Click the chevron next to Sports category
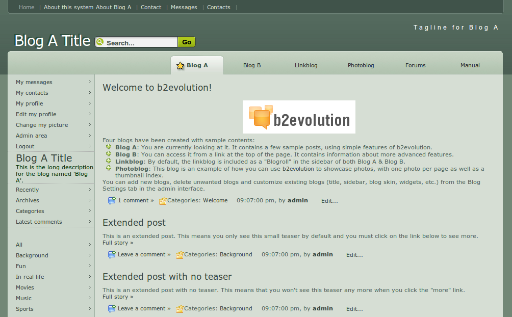The image size is (512, 317). coord(90,309)
